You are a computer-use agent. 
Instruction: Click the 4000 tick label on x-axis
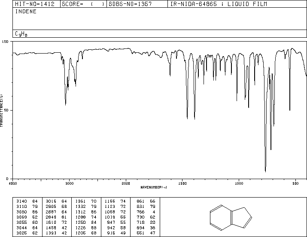(13, 183)
